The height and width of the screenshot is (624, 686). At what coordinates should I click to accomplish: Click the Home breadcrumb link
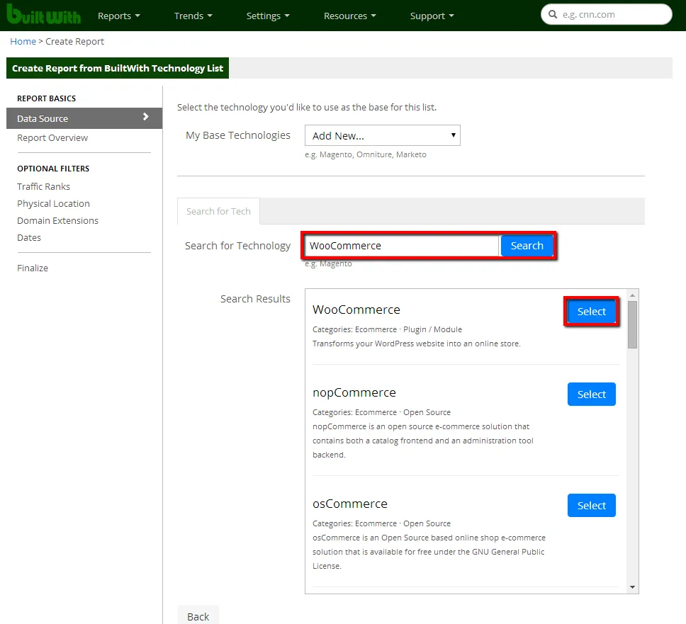point(23,41)
